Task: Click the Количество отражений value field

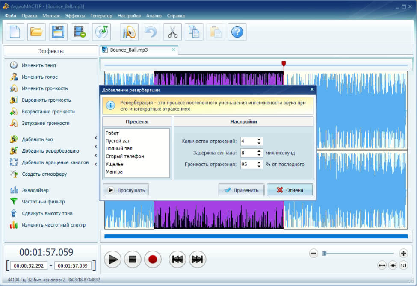Action: click(248, 142)
